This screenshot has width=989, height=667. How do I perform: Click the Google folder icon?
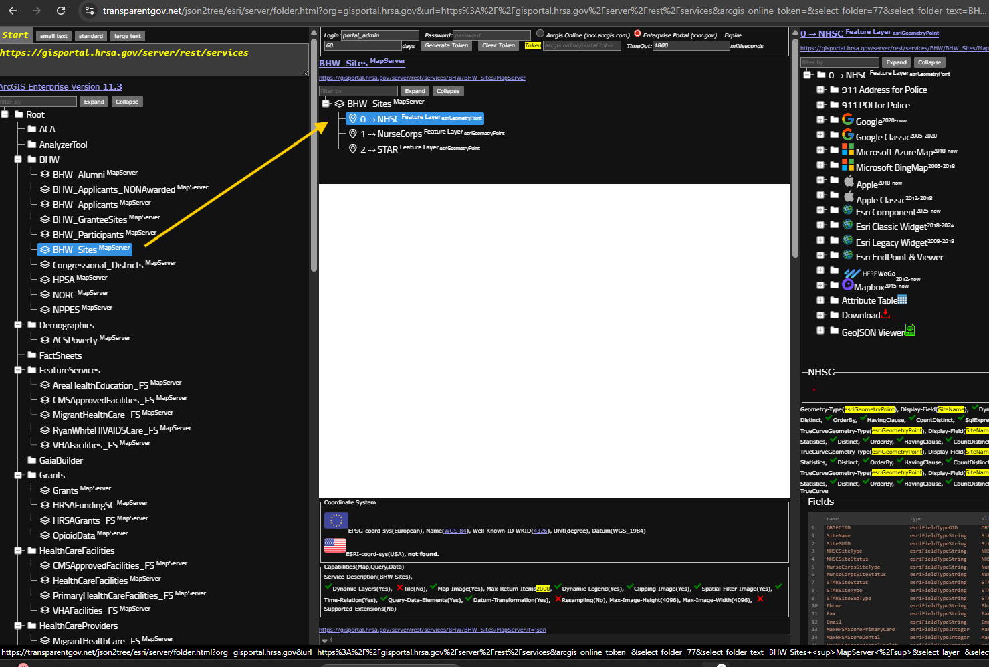pyautogui.click(x=834, y=120)
